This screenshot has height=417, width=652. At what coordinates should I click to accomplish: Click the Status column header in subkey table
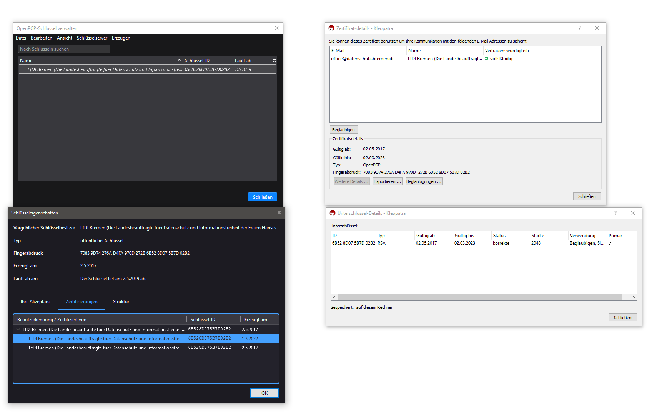point(511,236)
